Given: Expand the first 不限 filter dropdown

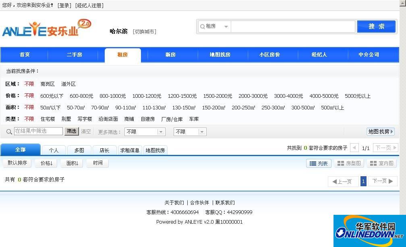Looking at the screenshot, I should coord(145,132).
